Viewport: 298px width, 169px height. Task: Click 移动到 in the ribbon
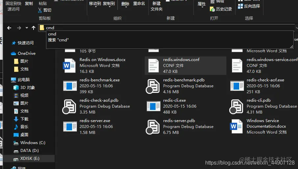[x=95, y=4]
